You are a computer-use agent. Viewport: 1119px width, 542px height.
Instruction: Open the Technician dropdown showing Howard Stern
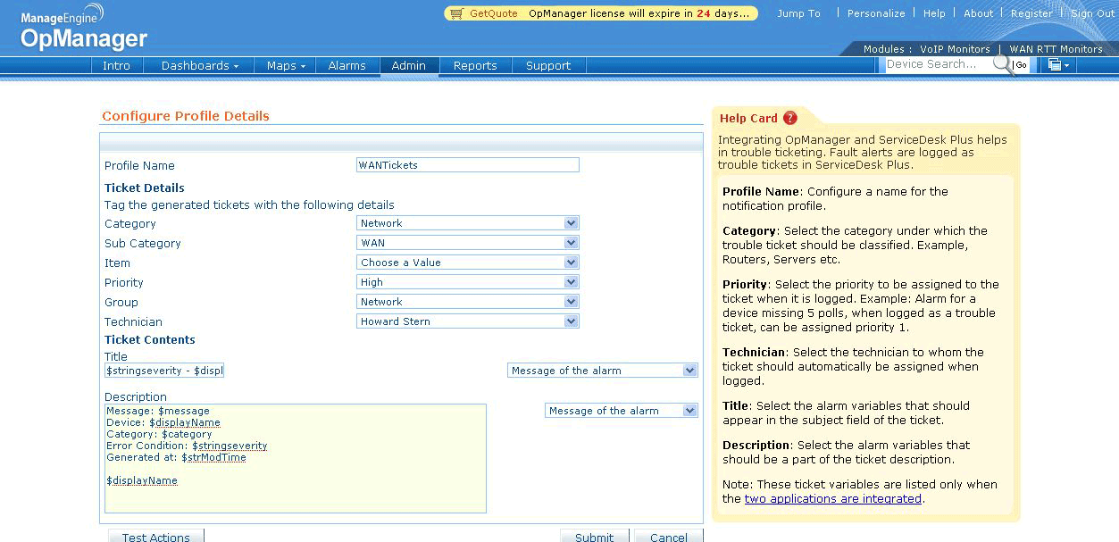(468, 321)
